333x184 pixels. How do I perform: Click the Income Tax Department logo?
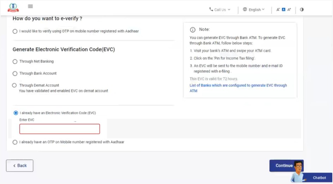tap(13, 7)
